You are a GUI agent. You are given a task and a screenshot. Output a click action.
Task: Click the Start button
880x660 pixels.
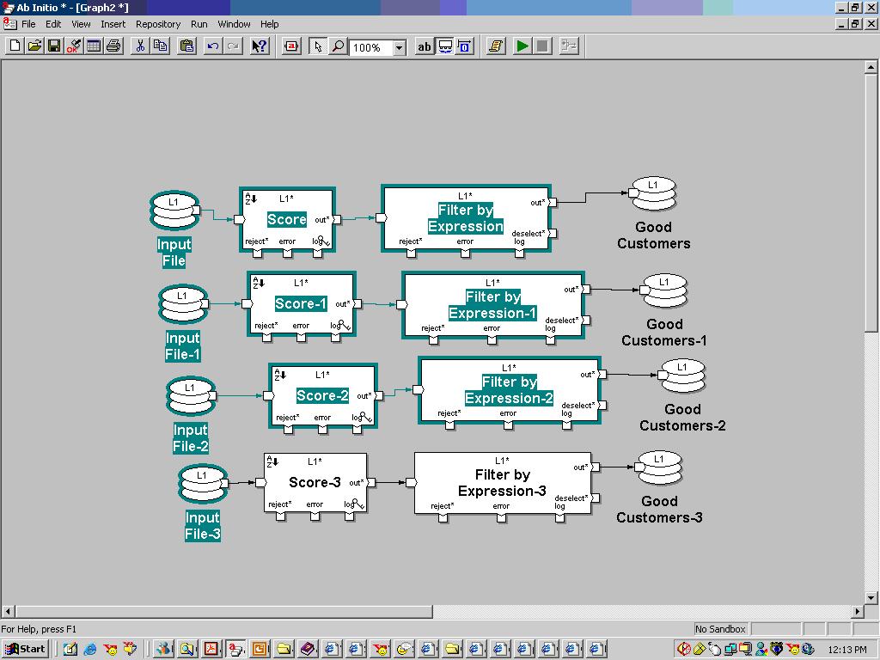pyautogui.click(x=23, y=649)
